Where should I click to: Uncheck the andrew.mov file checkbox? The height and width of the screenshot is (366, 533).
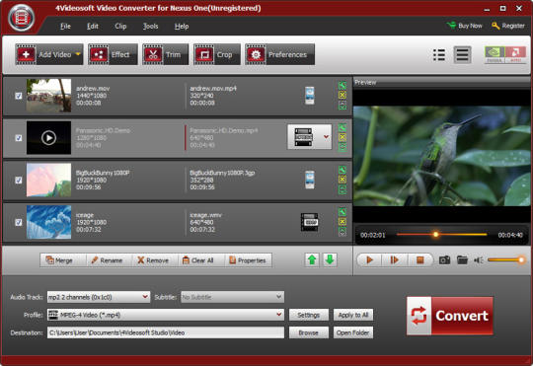click(19, 96)
